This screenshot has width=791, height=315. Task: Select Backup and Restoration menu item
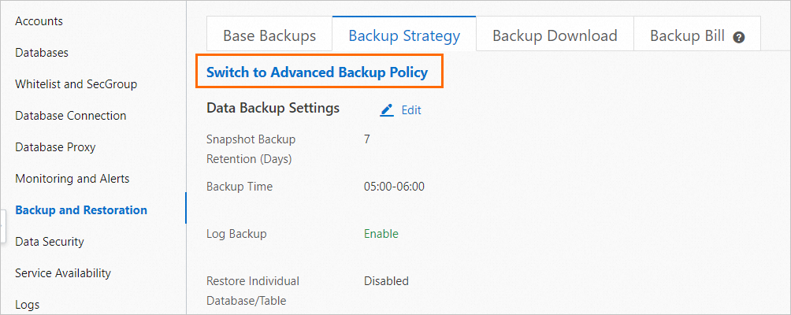[x=81, y=210]
